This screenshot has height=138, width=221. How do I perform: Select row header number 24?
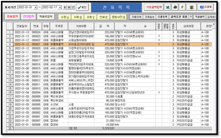click(x=10, y=124)
